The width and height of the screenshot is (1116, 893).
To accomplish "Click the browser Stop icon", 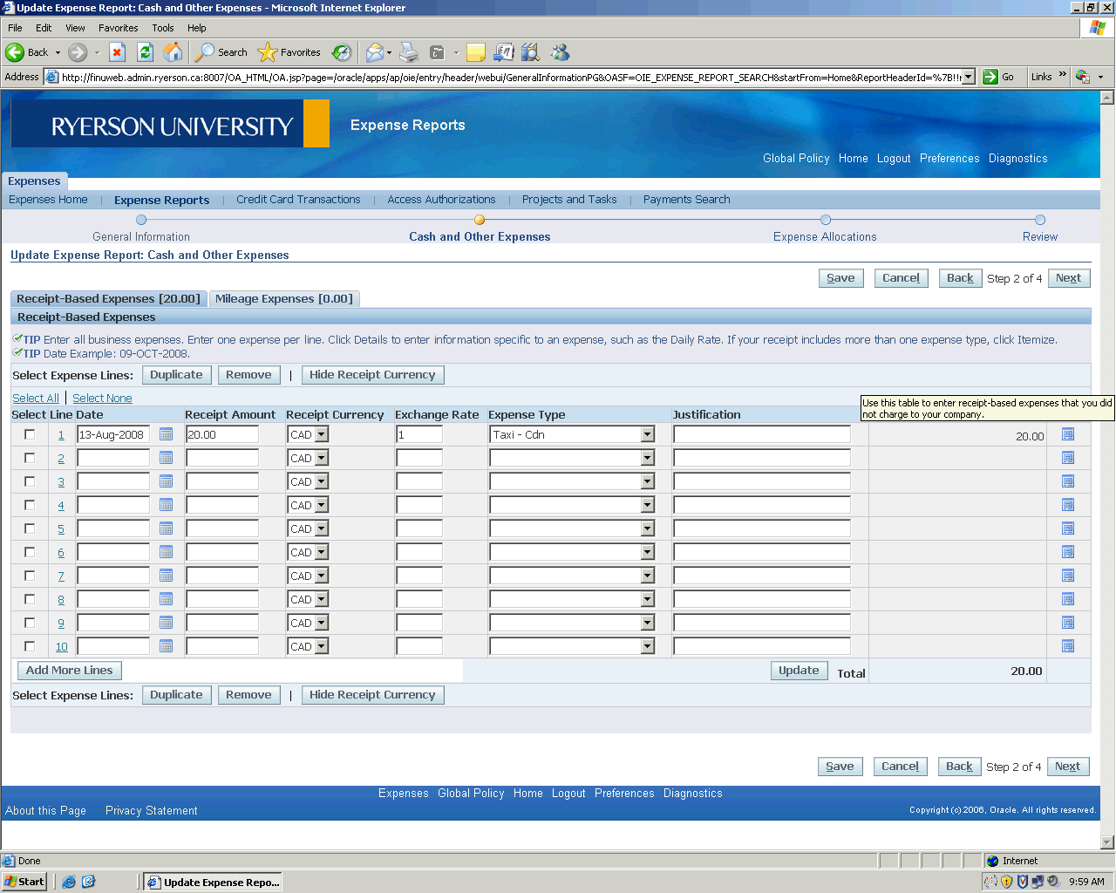I will click(x=118, y=52).
